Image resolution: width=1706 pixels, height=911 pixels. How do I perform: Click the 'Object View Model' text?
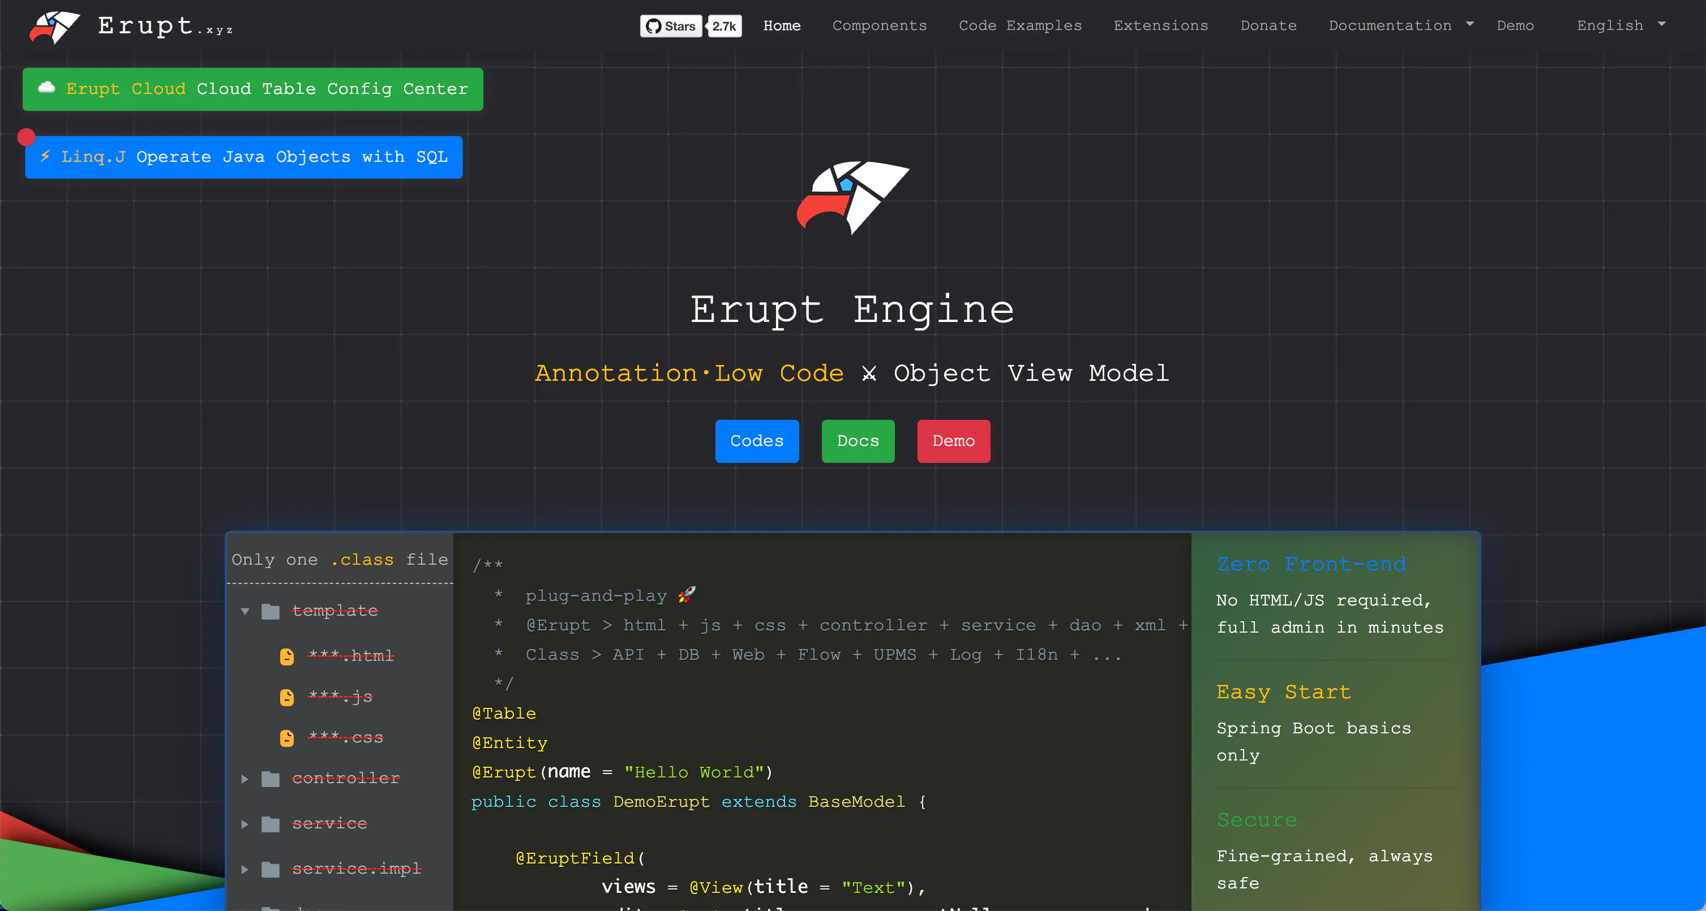pos(1031,373)
